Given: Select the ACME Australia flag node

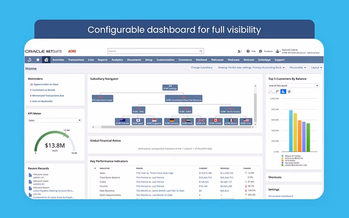Looking at the screenshot, I should pyautogui.click(x=123, y=122).
